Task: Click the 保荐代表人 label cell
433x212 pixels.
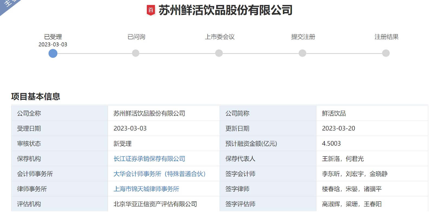Action: coord(268,159)
